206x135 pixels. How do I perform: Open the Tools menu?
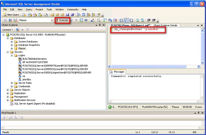click(x=49, y=10)
